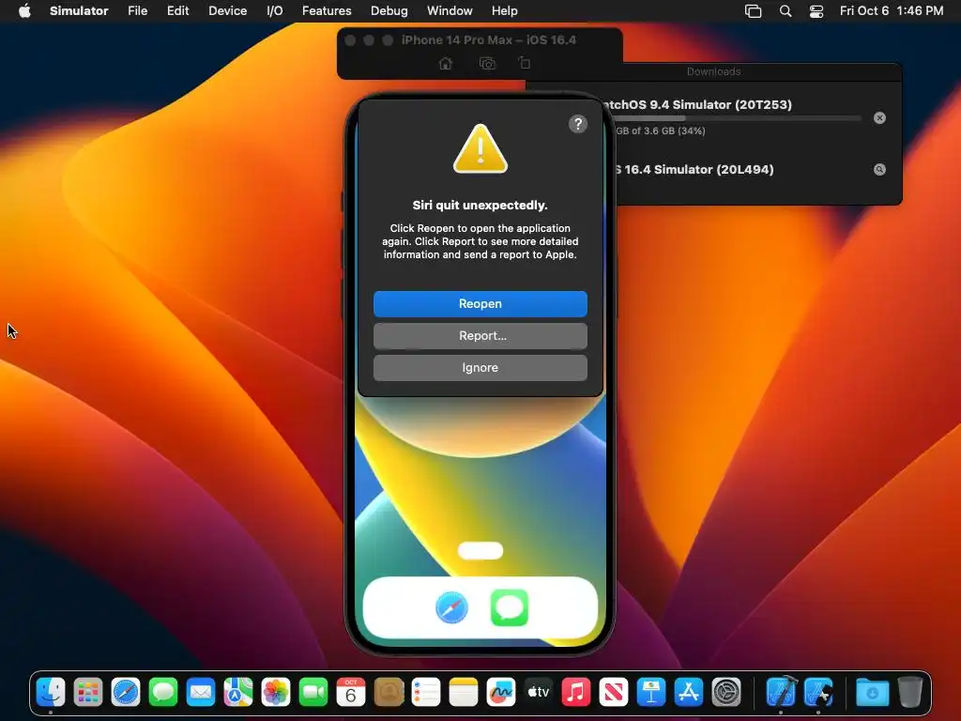Open FaceTime from the Dock
This screenshot has height=721, width=961.
(x=313, y=692)
